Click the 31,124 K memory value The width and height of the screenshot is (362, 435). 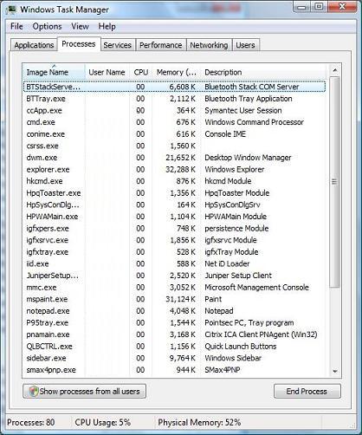click(x=181, y=299)
